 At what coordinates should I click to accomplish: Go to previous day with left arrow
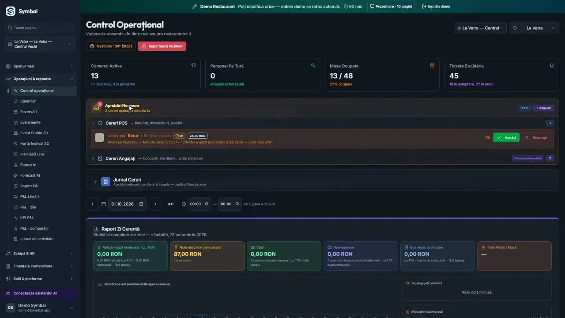tap(92, 204)
